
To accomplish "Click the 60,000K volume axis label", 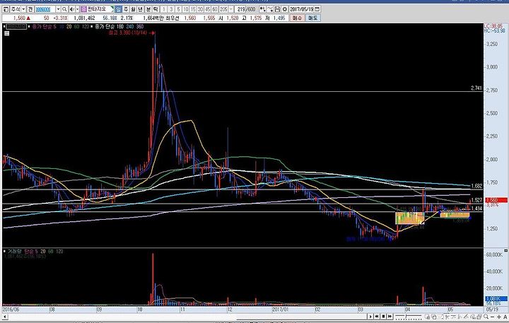I will click(x=493, y=255).
